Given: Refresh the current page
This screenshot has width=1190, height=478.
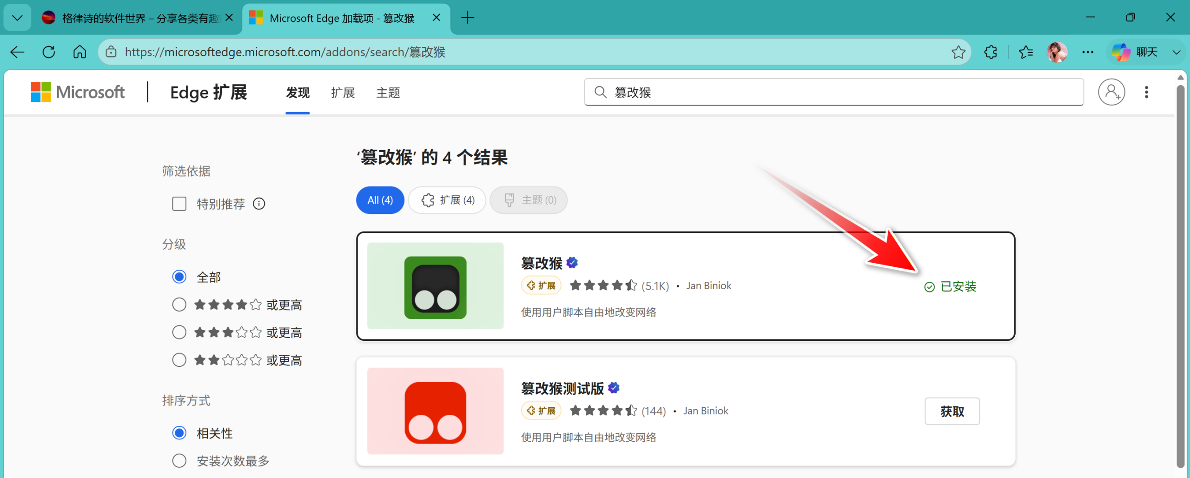Looking at the screenshot, I should click(x=49, y=52).
